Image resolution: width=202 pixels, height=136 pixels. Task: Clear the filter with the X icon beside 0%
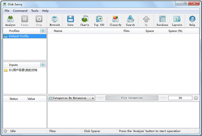pos(196,98)
